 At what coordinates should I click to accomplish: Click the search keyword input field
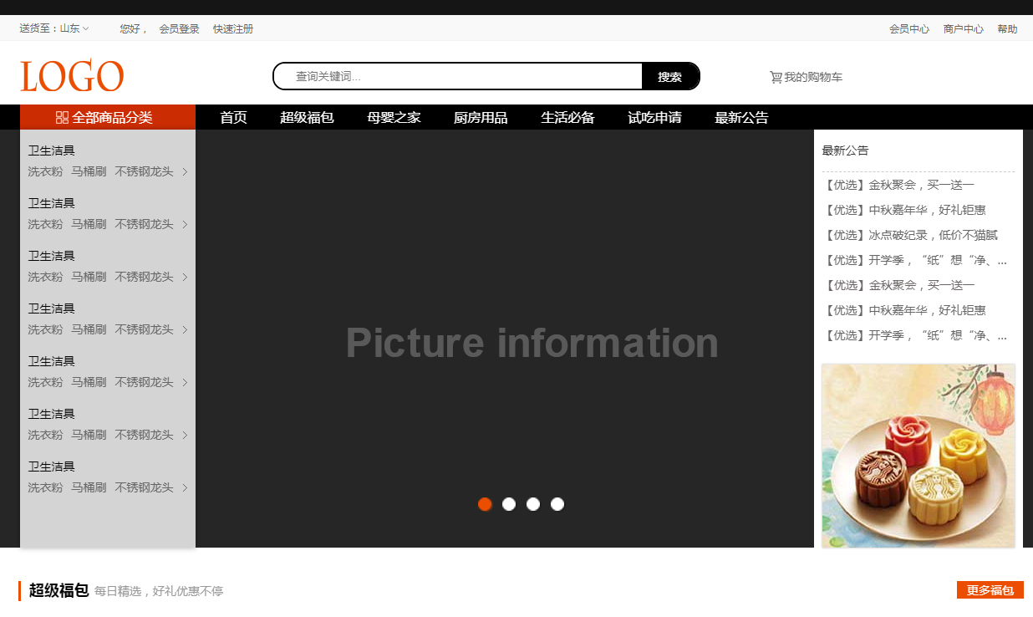tap(460, 77)
